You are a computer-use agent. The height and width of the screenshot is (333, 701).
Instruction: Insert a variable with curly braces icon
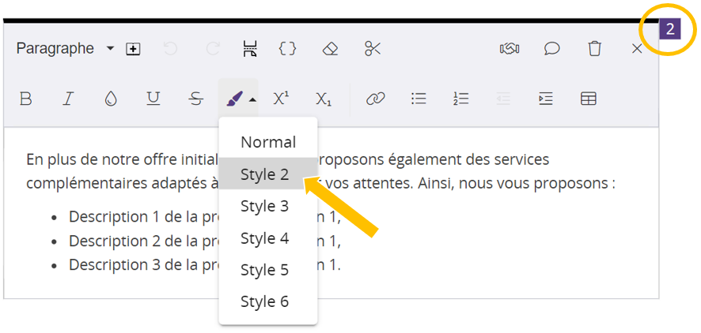(288, 49)
